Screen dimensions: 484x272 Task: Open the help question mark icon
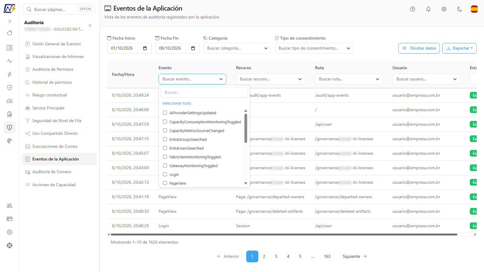tap(413, 9)
